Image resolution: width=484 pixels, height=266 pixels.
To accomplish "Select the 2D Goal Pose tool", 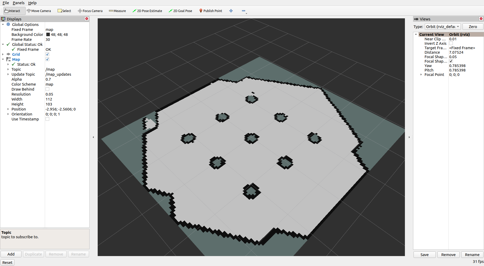I will click(180, 11).
